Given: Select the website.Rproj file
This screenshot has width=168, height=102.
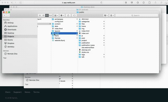Looking at the screenshot, I should (x=64, y=40).
